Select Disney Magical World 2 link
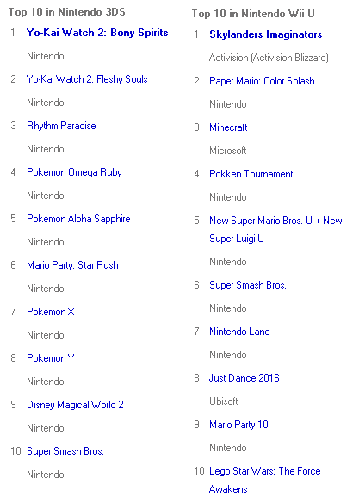Image resolution: width=359 pixels, height=497 pixels. tap(75, 405)
